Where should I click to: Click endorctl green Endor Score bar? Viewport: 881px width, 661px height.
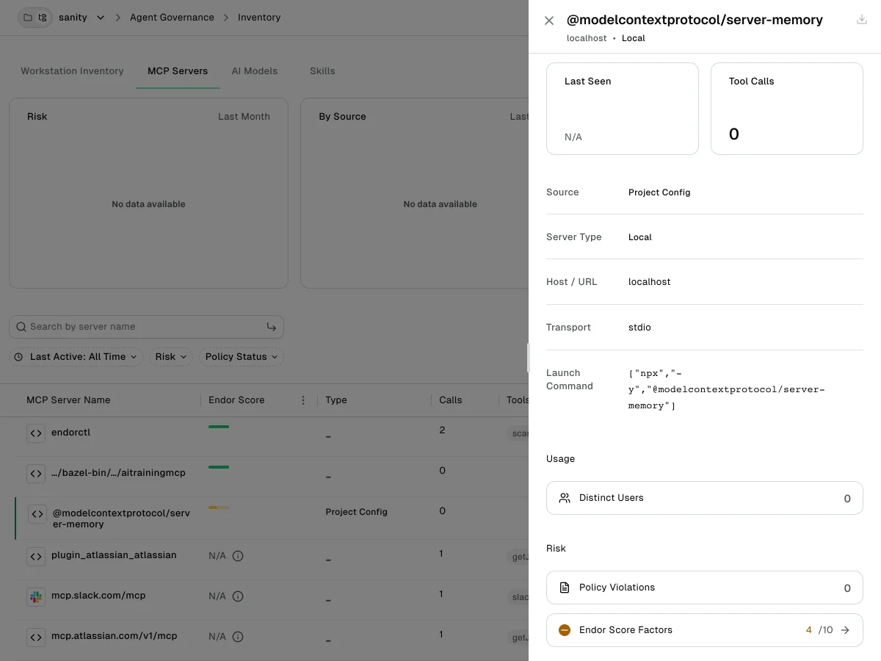(x=219, y=427)
